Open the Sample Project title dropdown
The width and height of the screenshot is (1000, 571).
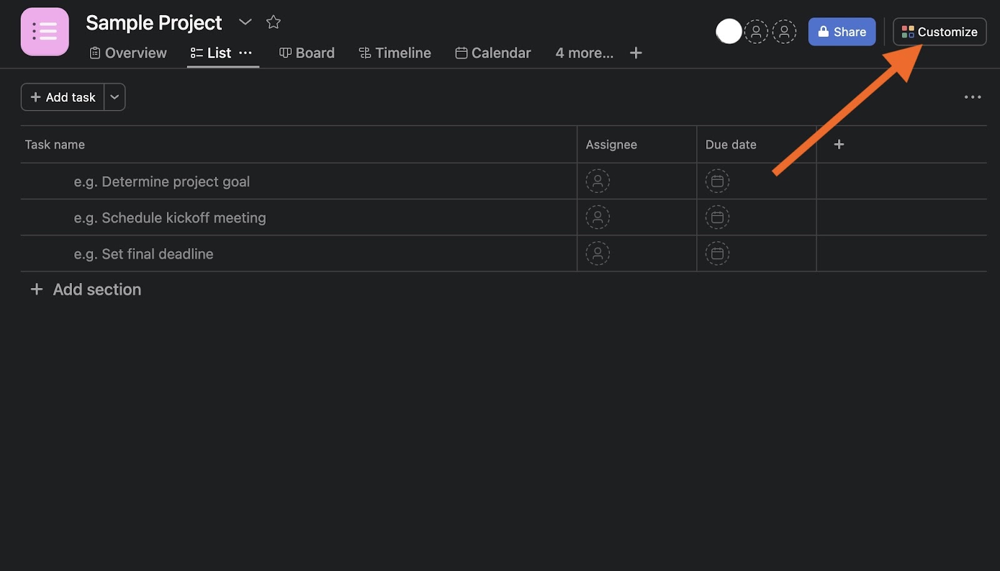point(245,22)
